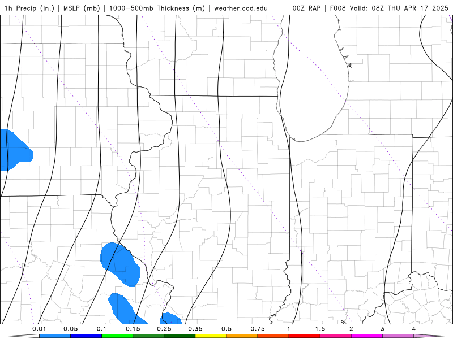Click the '0.15' legend label
Image resolution: width=453 pixels, height=339 pixels.
click(x=133, y=329)
